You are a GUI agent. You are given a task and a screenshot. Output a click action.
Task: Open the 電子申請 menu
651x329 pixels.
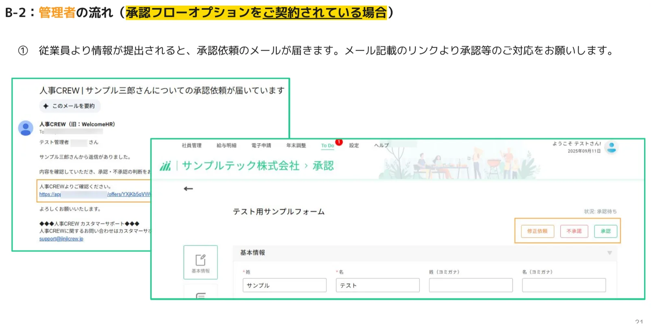[261, 145]
